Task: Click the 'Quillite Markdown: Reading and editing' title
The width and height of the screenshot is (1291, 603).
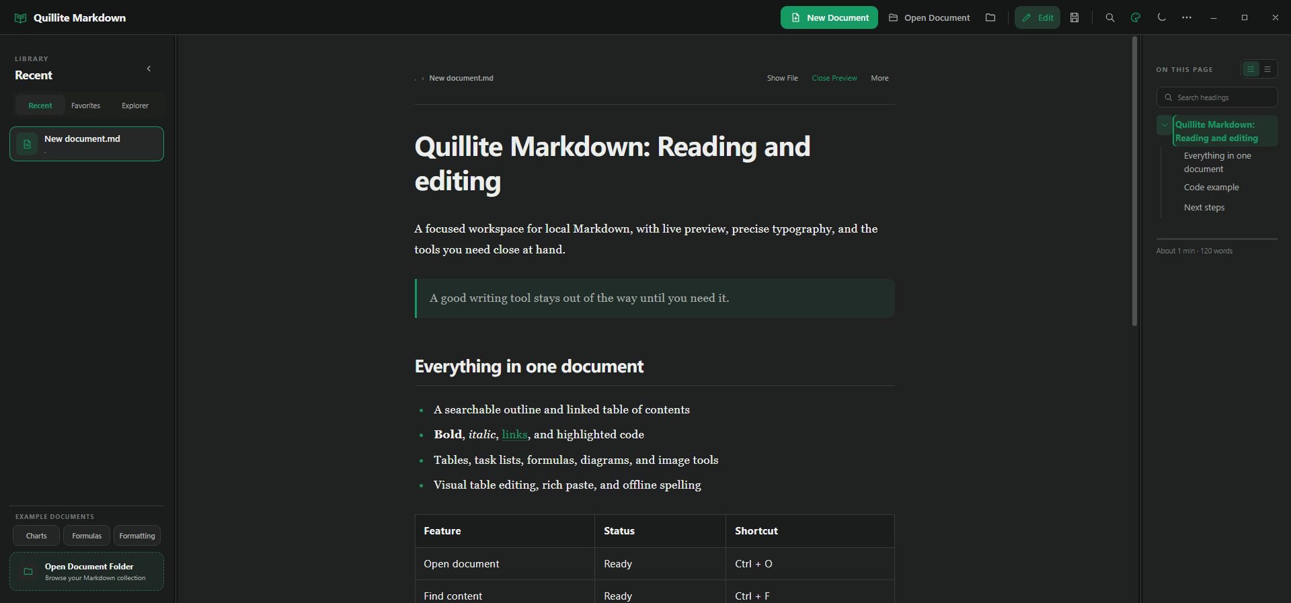Action: [x=613, y=164]
